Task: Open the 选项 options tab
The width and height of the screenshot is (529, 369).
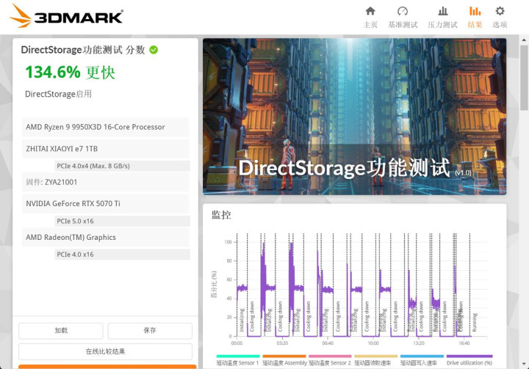Action: [500, 17]
